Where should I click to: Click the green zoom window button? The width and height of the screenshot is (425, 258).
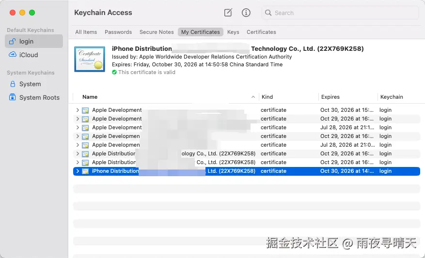[32, 13]
